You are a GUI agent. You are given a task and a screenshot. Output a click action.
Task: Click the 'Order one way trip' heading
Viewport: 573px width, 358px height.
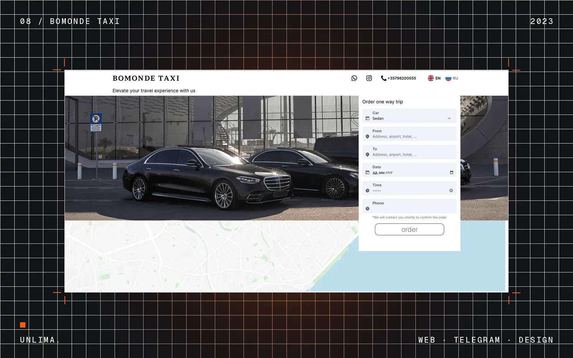click(382, 102)
